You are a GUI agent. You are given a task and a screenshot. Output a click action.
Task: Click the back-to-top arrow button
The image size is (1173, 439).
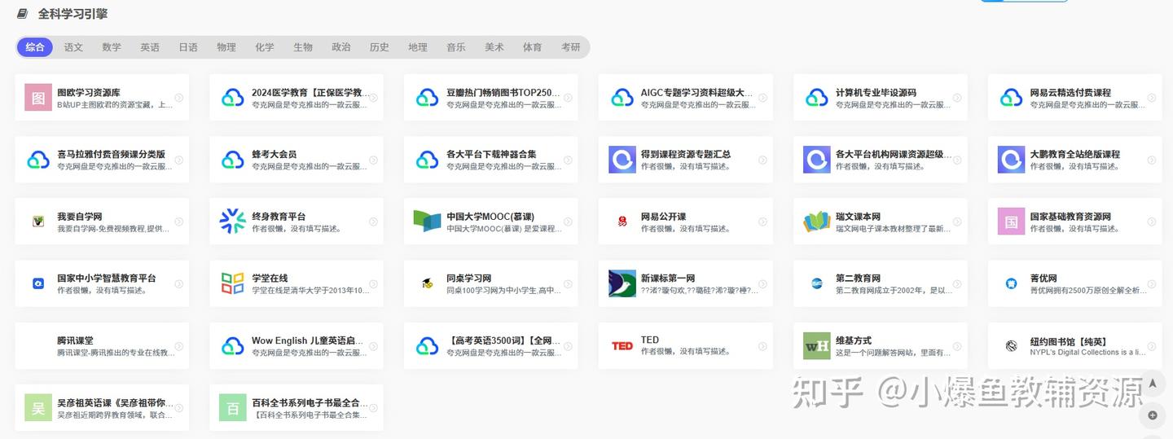(1153, 383)
